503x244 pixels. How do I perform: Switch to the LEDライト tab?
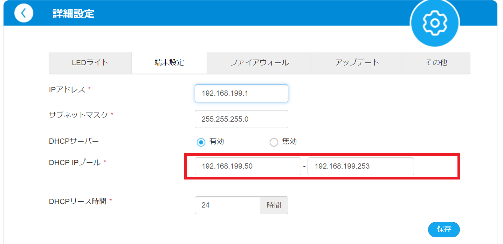pos(90,63)
